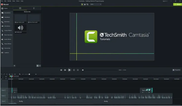Image resolution: width=182 pixels, height=106 pixels.
Task: Click the timeline playhead handle
Action: tap(11, 76)
